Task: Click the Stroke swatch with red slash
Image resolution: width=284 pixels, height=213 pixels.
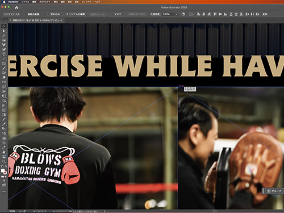Action: pyautogui.click(x=5, y=173)
